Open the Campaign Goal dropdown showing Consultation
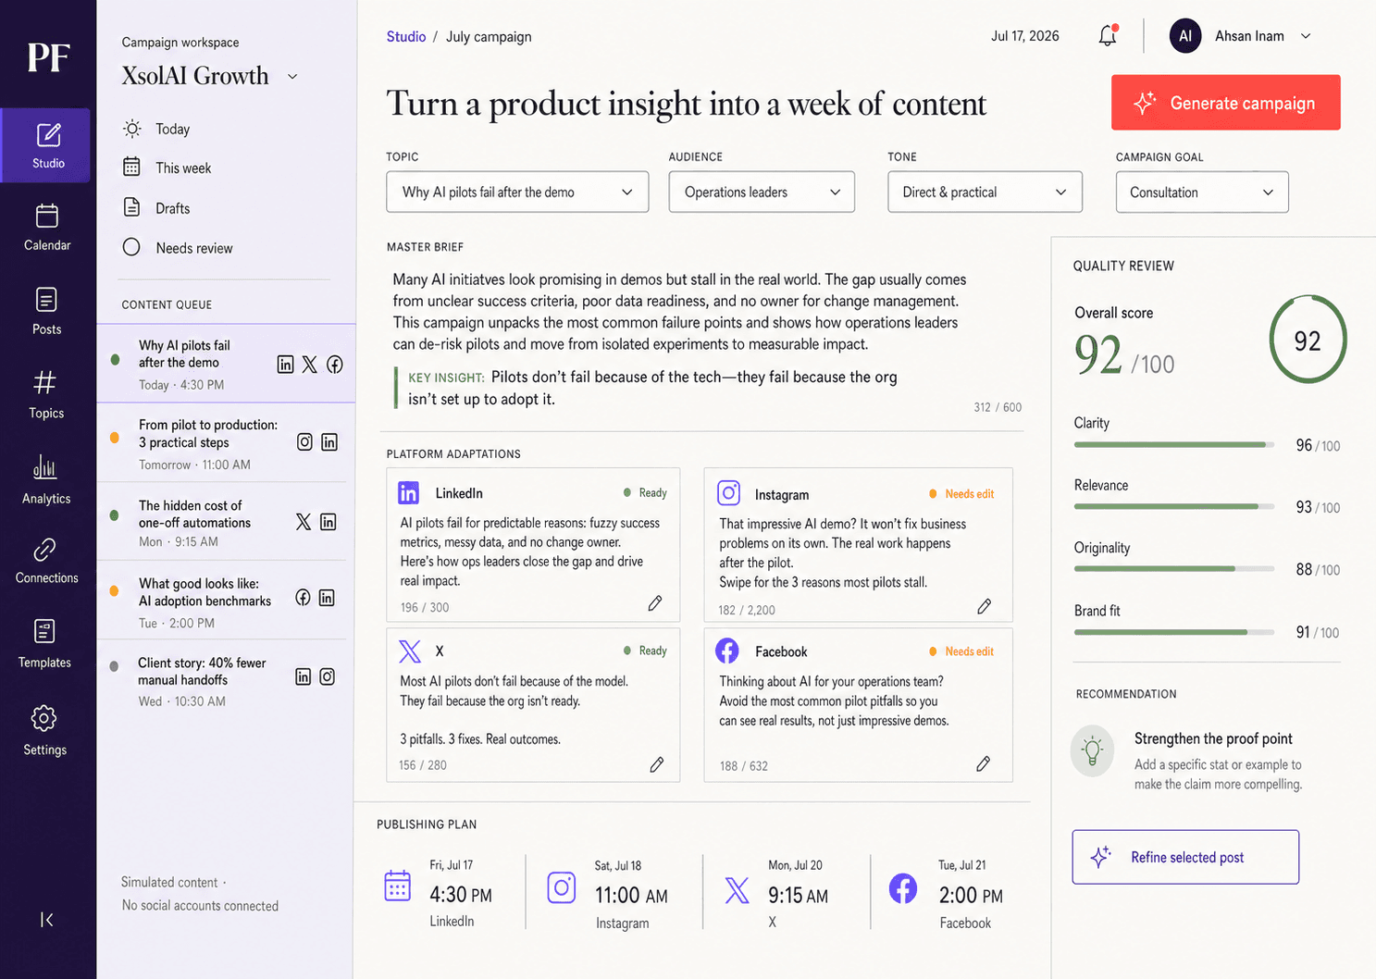 (1202, 192)
